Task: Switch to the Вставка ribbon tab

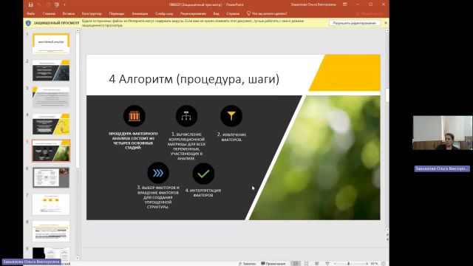Action: pyautogui.click(x=69, y=13)
